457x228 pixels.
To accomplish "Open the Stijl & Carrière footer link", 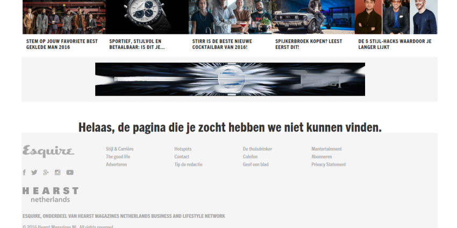I will point(119,149).
